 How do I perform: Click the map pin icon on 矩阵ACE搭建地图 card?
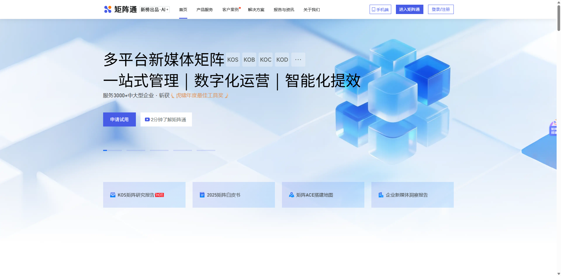click(291, 195)
